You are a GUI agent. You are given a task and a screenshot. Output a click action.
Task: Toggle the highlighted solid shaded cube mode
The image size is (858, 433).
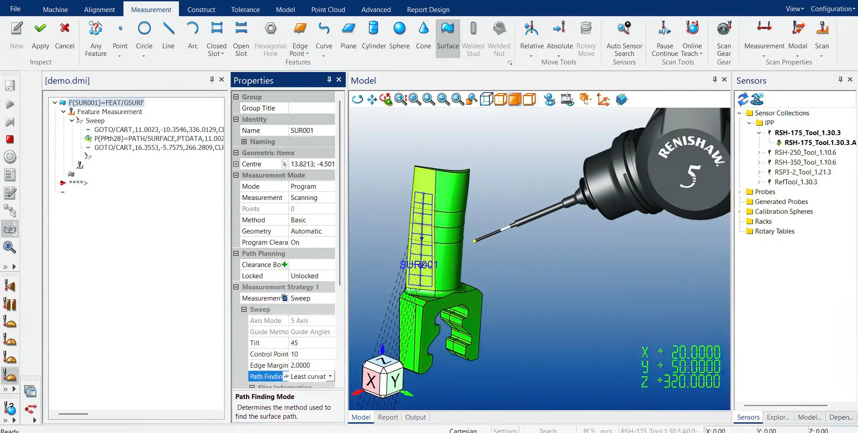pyautogui.click(x=515, y=99)
